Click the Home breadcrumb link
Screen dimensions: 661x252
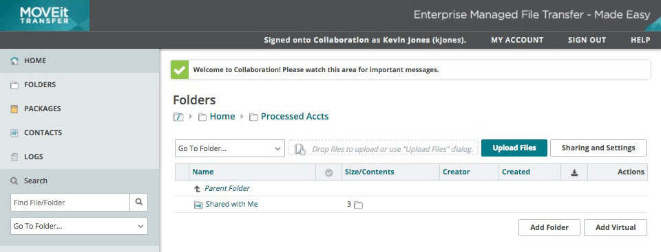pyautogui.click(x=222, y=117)
